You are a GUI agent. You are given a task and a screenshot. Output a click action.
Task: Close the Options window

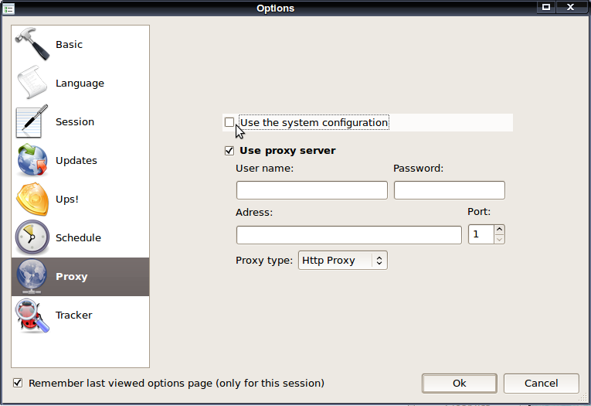[x=571, y=7]
